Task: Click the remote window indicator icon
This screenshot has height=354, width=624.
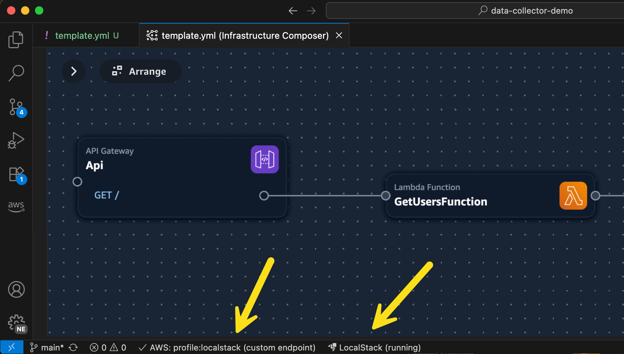Action: [x=12, y=347]
